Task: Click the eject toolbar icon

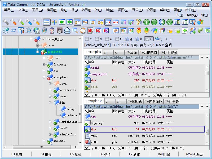Action: tap(67, 30)
